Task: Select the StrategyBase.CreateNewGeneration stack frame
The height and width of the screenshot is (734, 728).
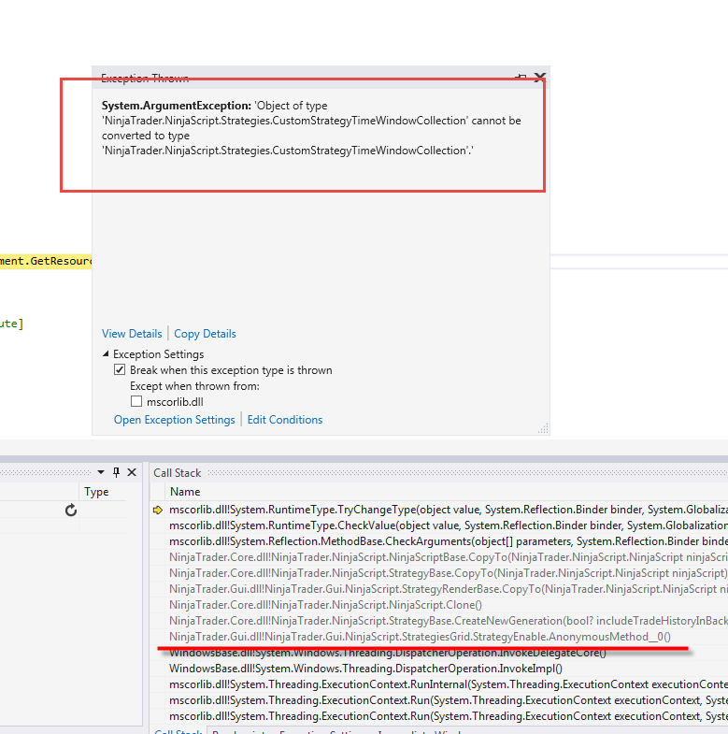Action: [x=449, y=621]
